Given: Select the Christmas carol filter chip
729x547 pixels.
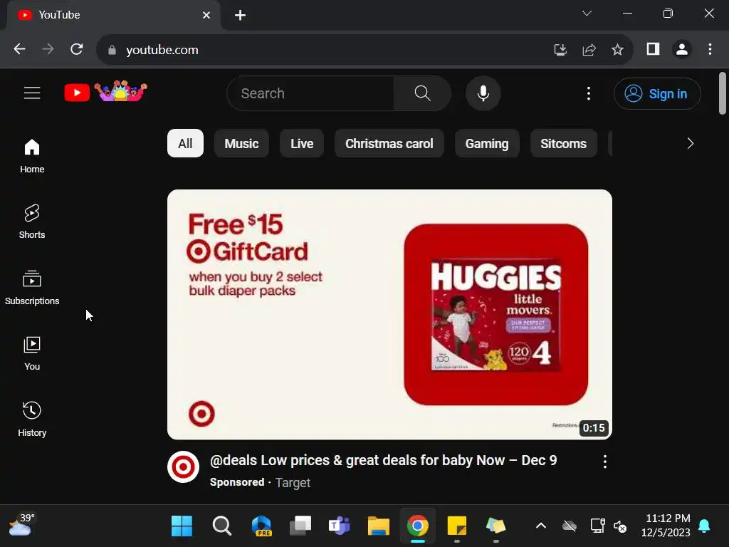Looking at the screenshot, I should pos(389,143).
